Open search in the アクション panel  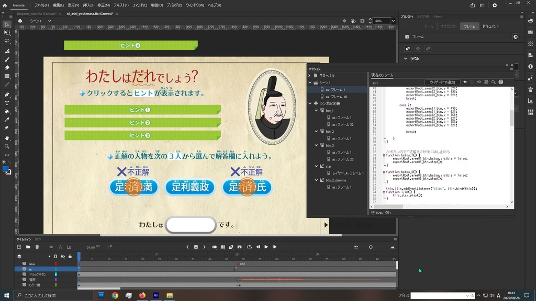point(493,82)
